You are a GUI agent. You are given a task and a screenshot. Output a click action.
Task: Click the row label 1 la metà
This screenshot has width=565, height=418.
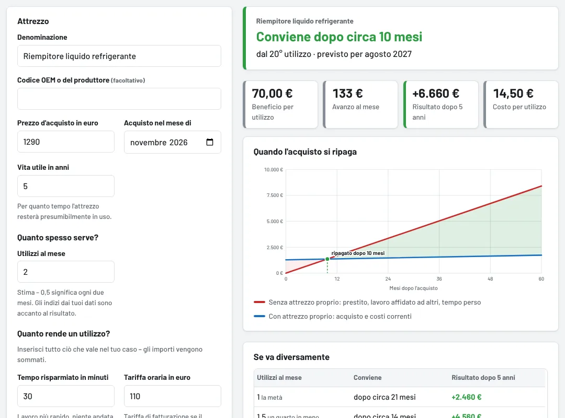tap(269, 397)
